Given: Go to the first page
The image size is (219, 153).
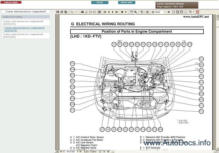Looking at the screenshot, I should click(x=105, y=12).
